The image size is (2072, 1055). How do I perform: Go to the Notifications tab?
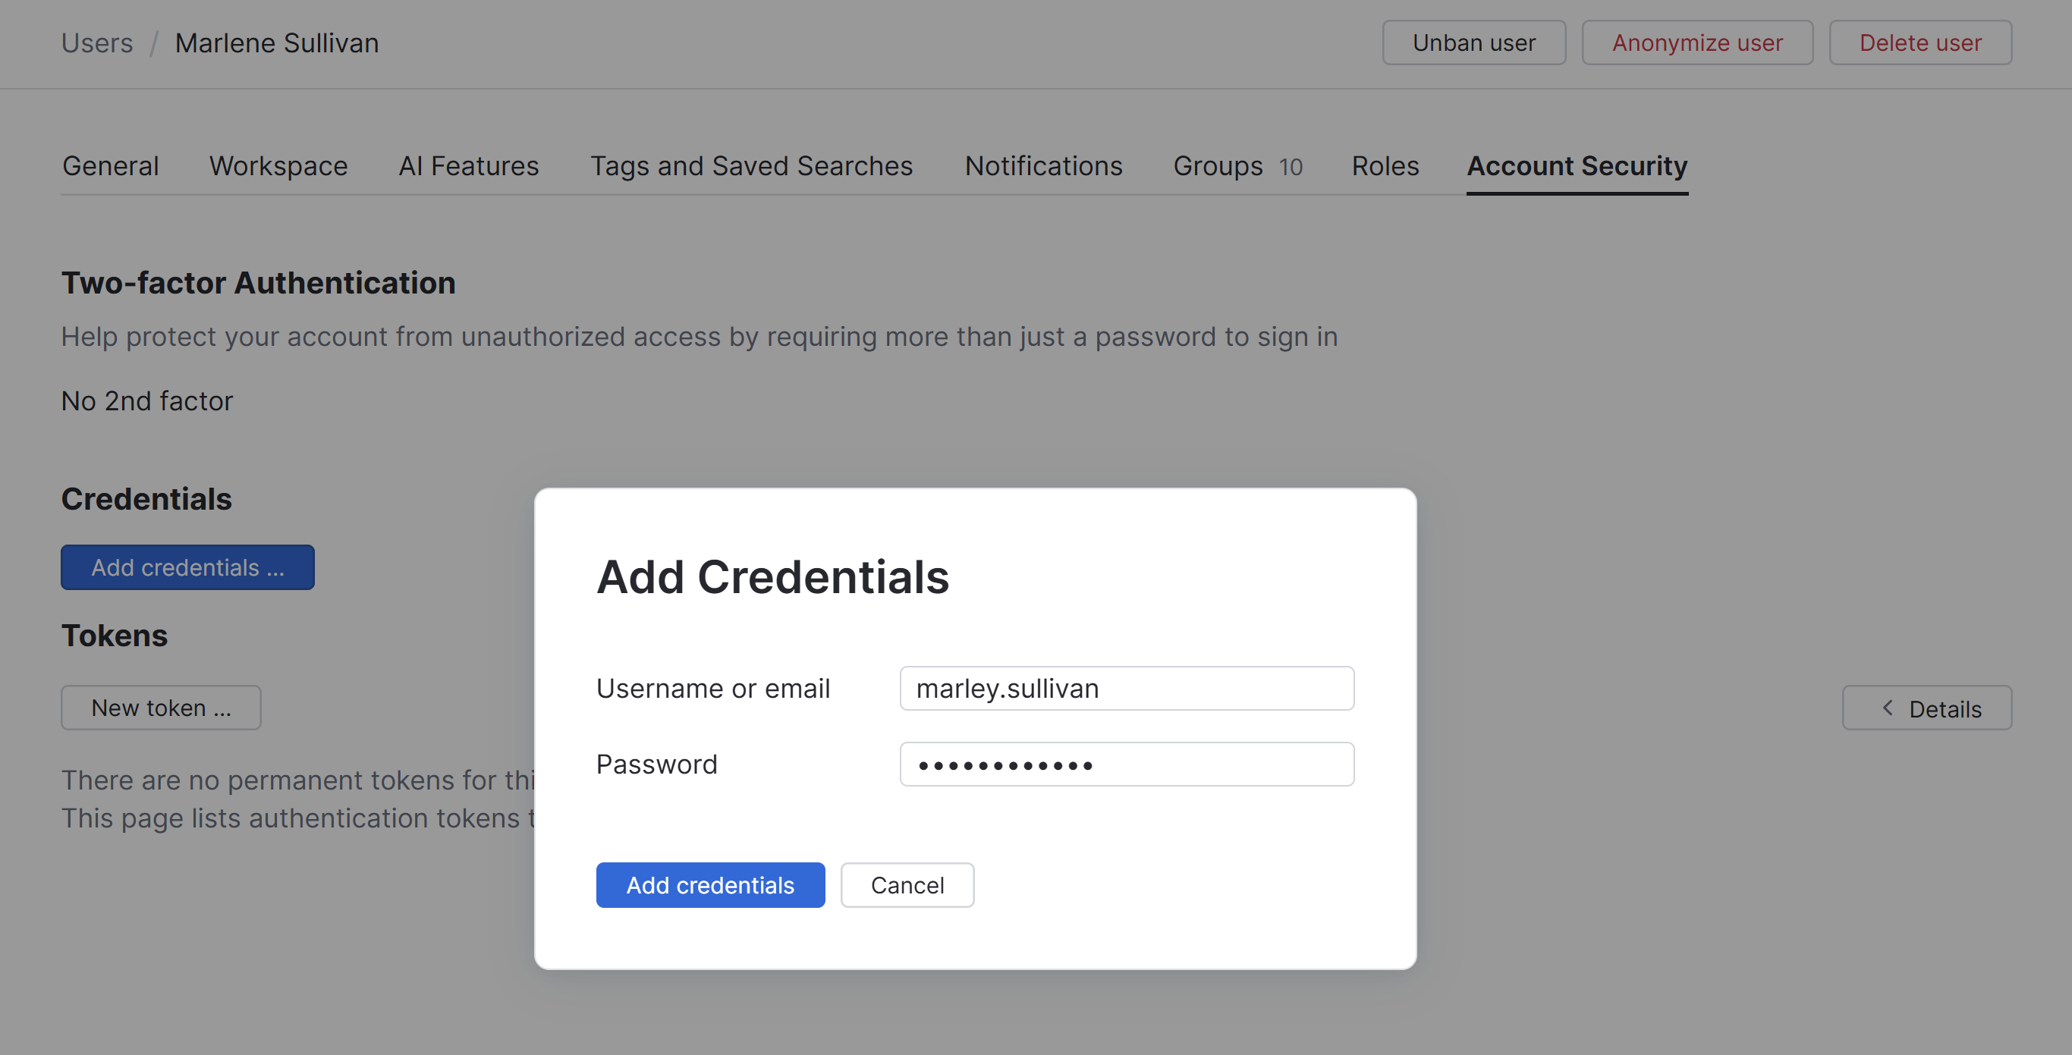tap(1043, 165)
